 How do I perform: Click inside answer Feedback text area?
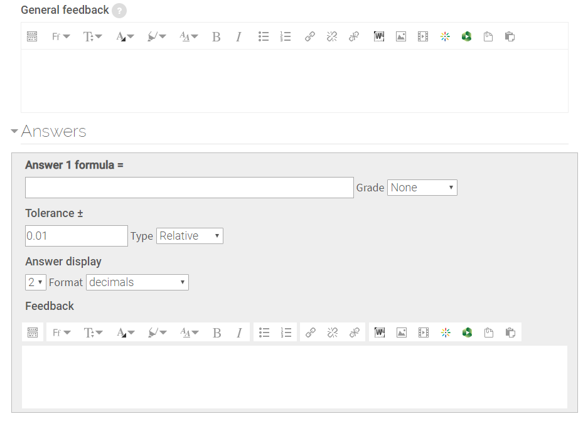pyautogui.click(x=294, y=377)
